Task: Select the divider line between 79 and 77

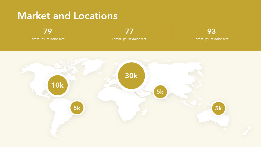Action: pos(88,34)
